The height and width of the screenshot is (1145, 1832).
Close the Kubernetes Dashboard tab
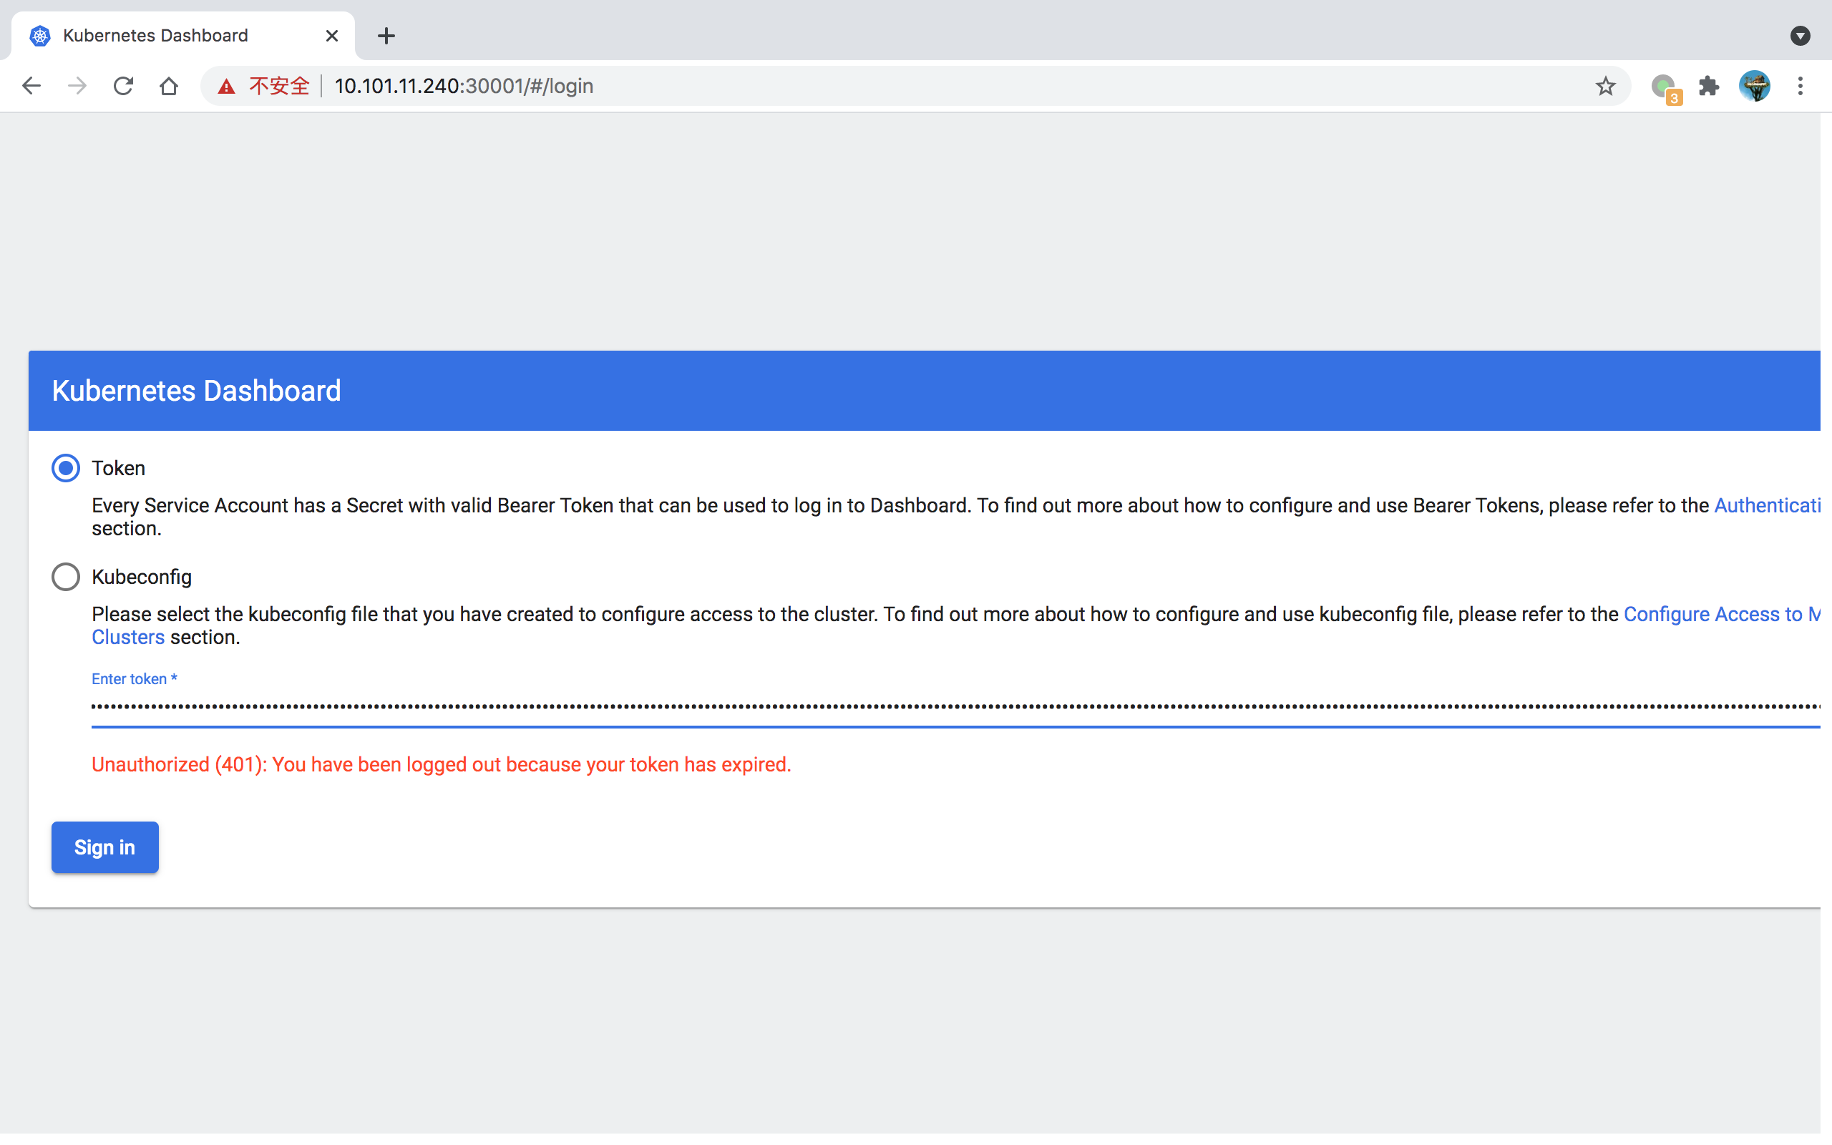pos(331,36)
